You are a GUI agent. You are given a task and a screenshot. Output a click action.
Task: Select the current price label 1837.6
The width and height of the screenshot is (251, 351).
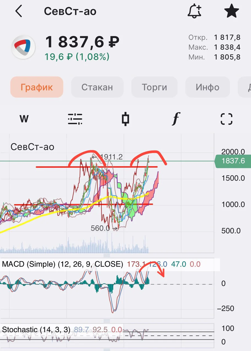tap(233, 161)
